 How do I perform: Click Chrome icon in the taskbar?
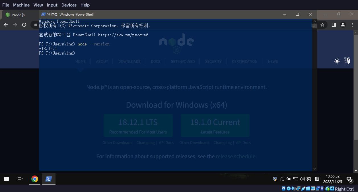[35, 179]
